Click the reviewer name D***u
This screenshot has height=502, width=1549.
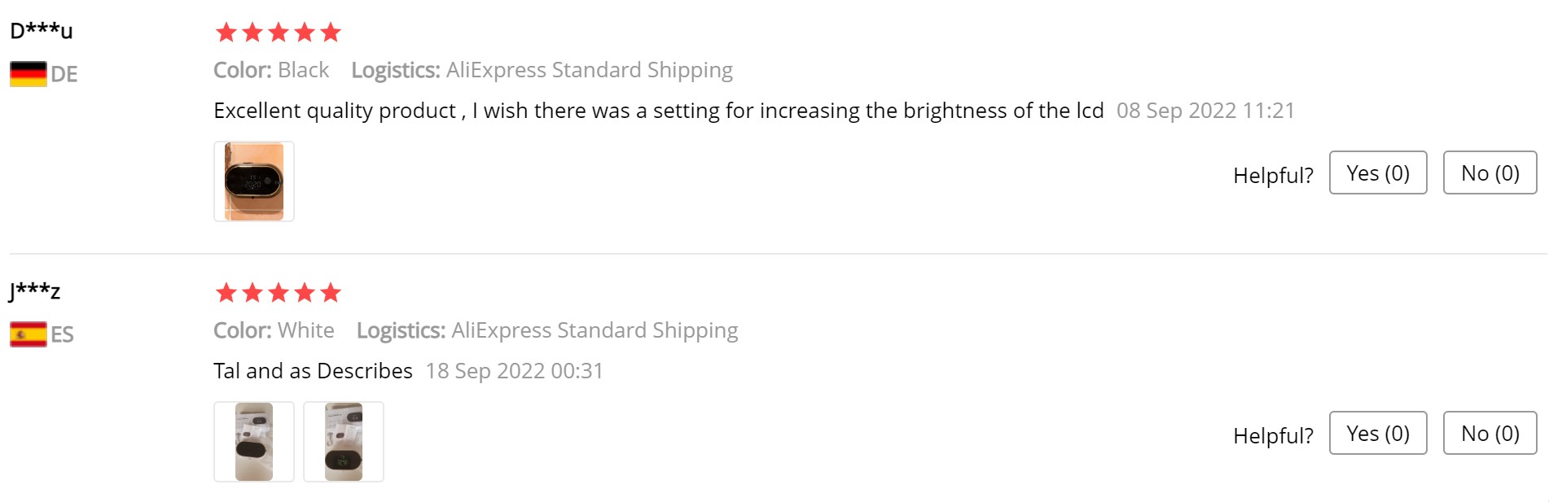coord(41,31)
